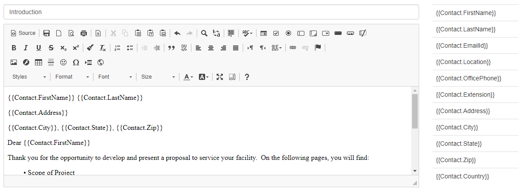Click the Introduction title field
The width and height of the screenshot is (529, 193).
pyautogui.click(x=211, y=12)
